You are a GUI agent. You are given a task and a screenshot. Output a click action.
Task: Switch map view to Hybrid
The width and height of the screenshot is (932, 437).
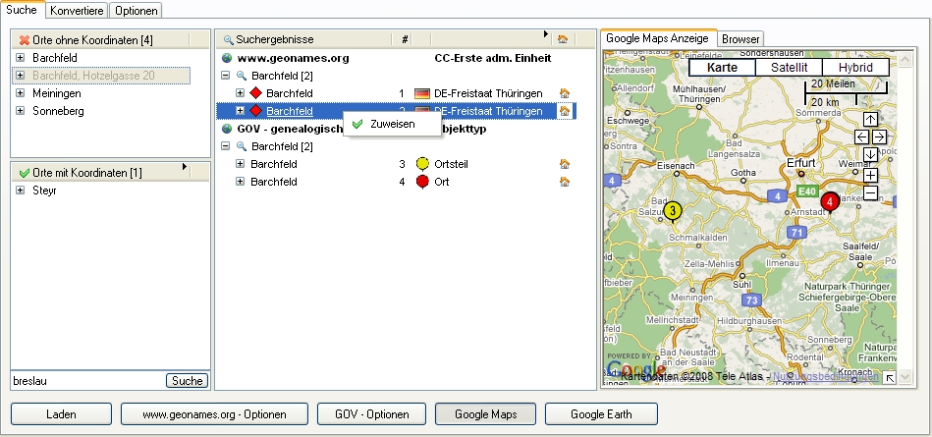click(854, 67)
